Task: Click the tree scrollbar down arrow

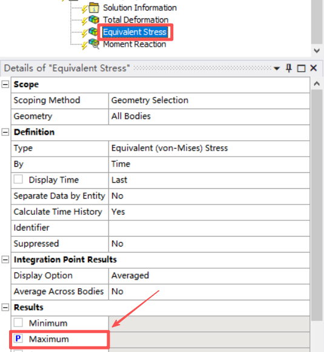Action: click(x=317, y=51)
